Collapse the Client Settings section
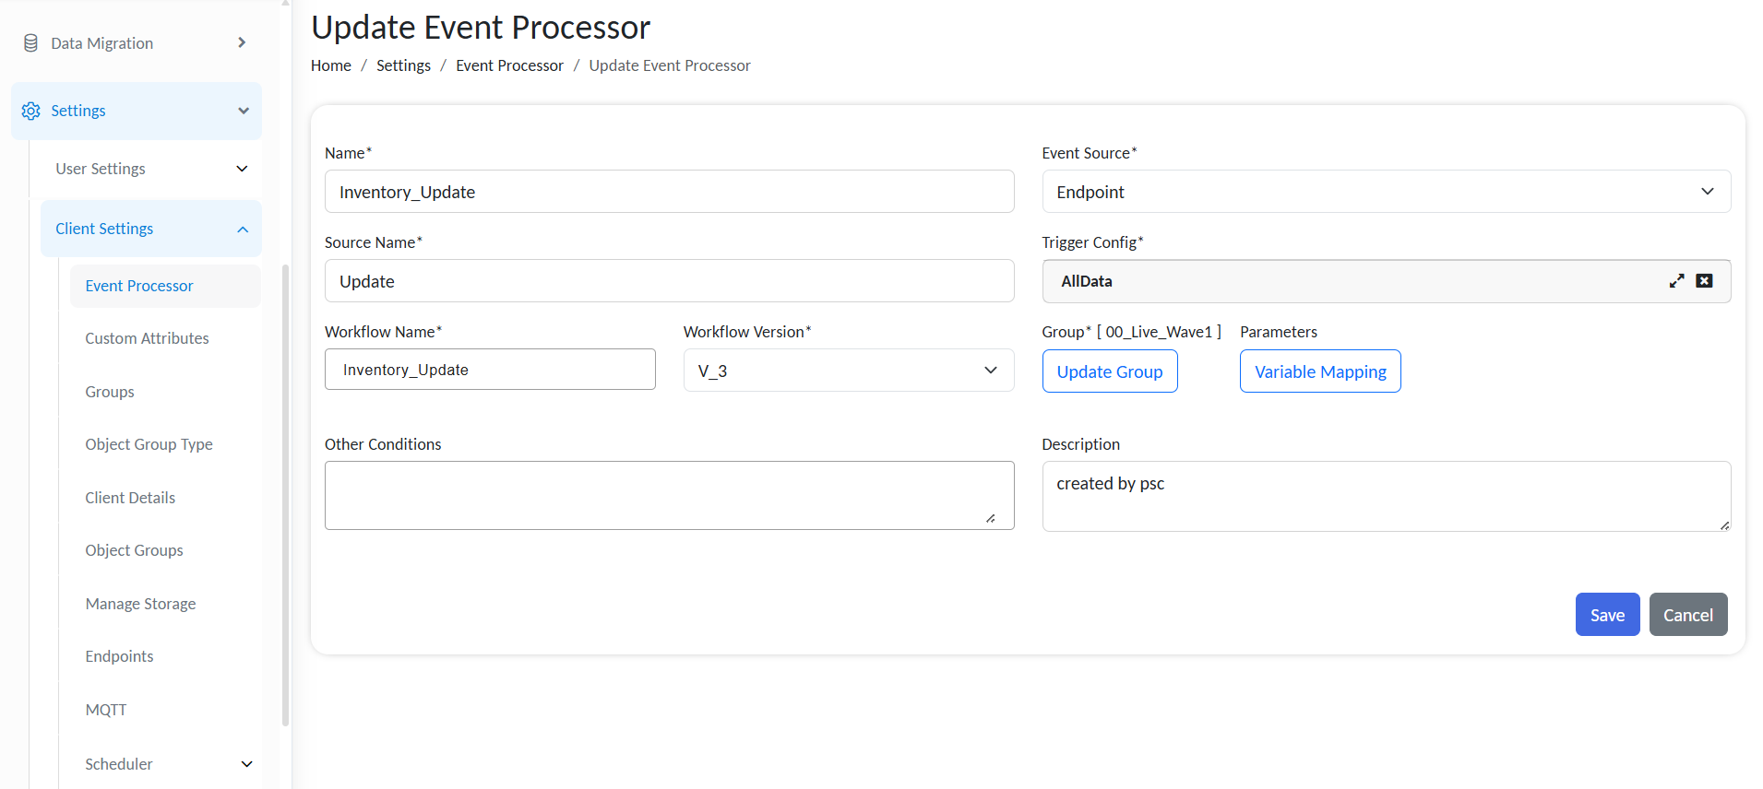The width and height of the screenshot is (1763, 789). (243, 229)
